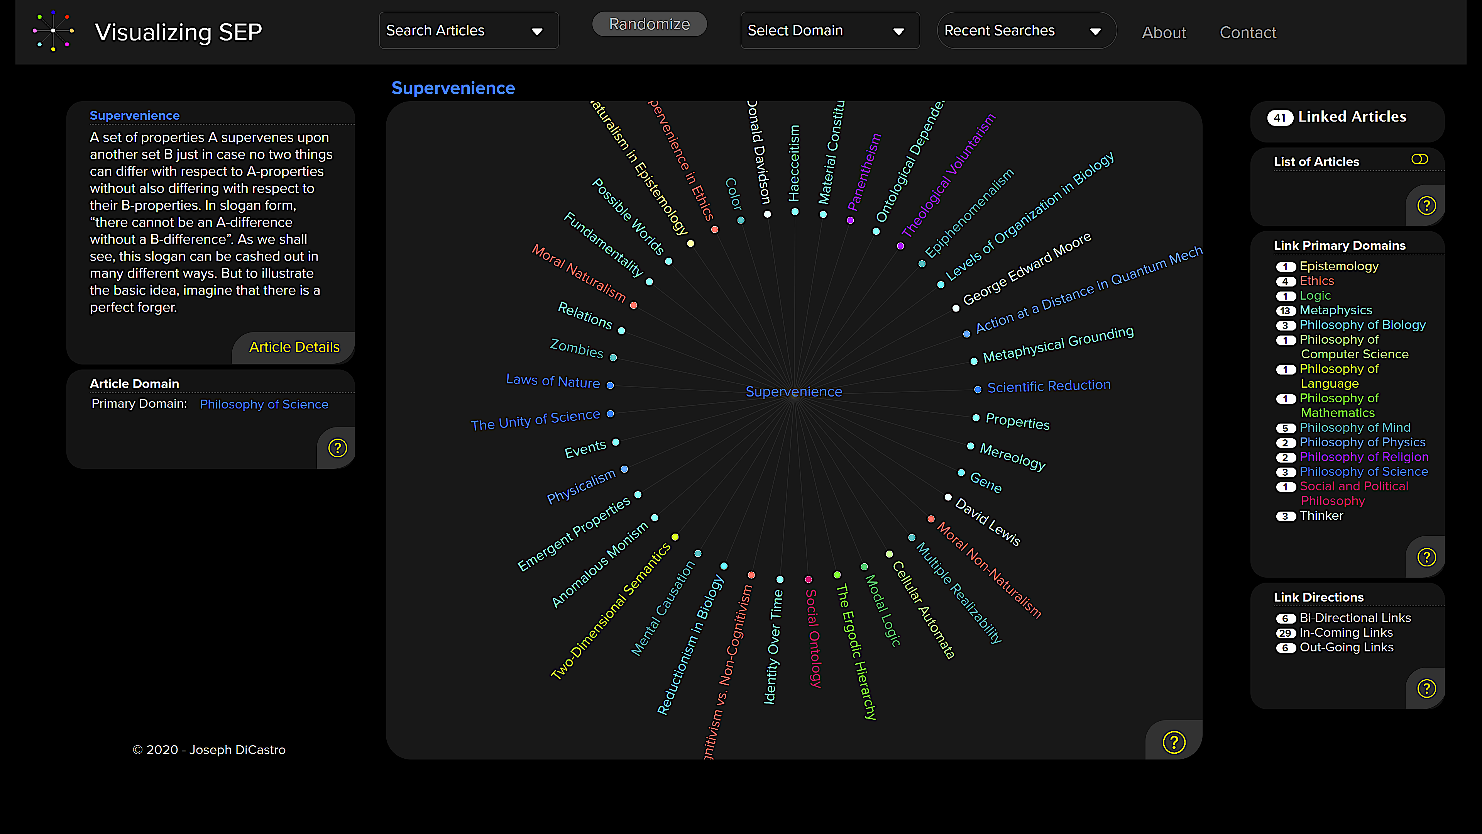This screenshot has width=1482, height=834.
Task: Click the Article Details button
Action: [x=294, y=346]
